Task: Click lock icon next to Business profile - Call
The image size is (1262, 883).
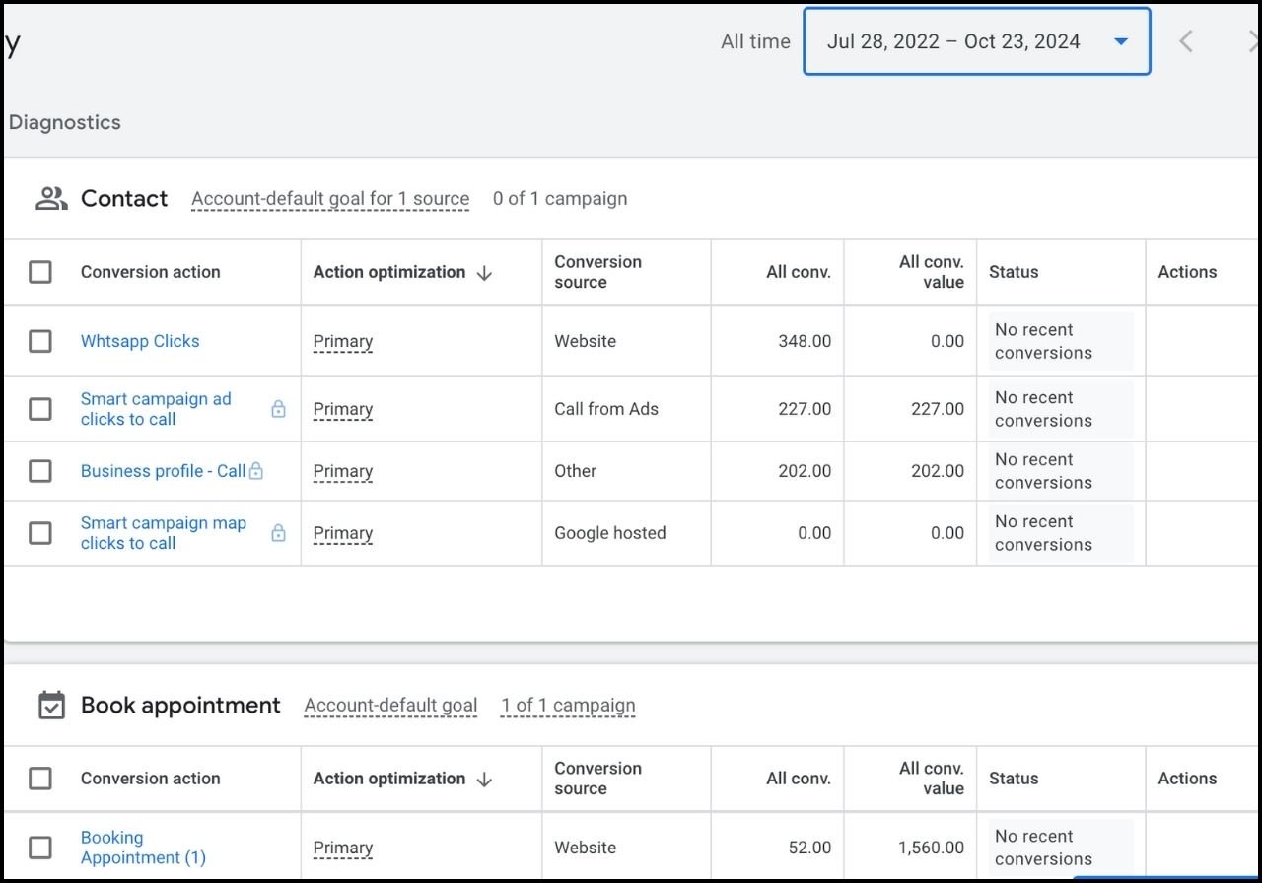Action: (x=256, y=471)
